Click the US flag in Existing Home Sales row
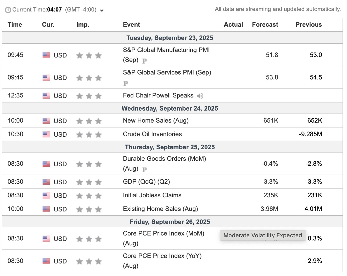This screenshot has width=347, height=276. (x=46, y=209)
